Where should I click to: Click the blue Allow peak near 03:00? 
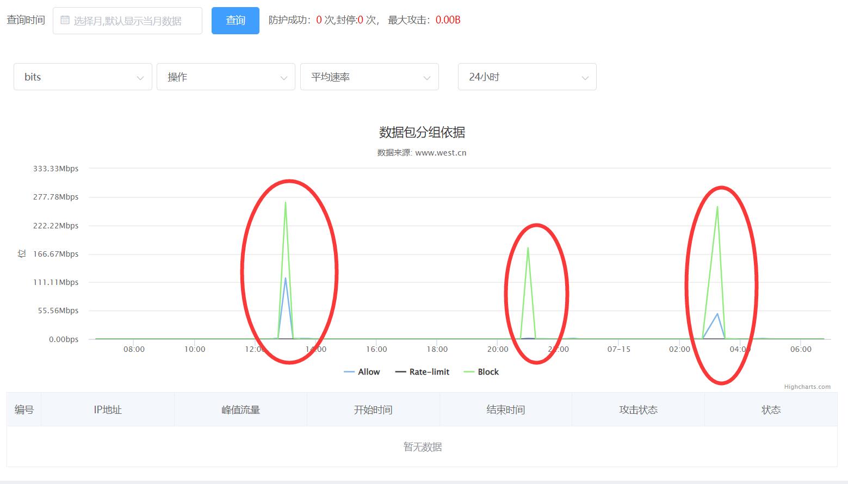[717, 314]
